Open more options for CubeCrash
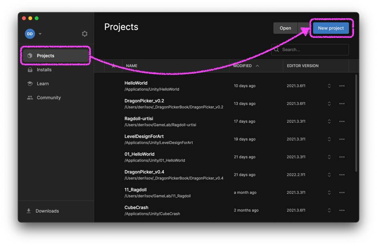The width and height of the screenshot is (377, 246). pyautogui.click(x=342, y=210)
